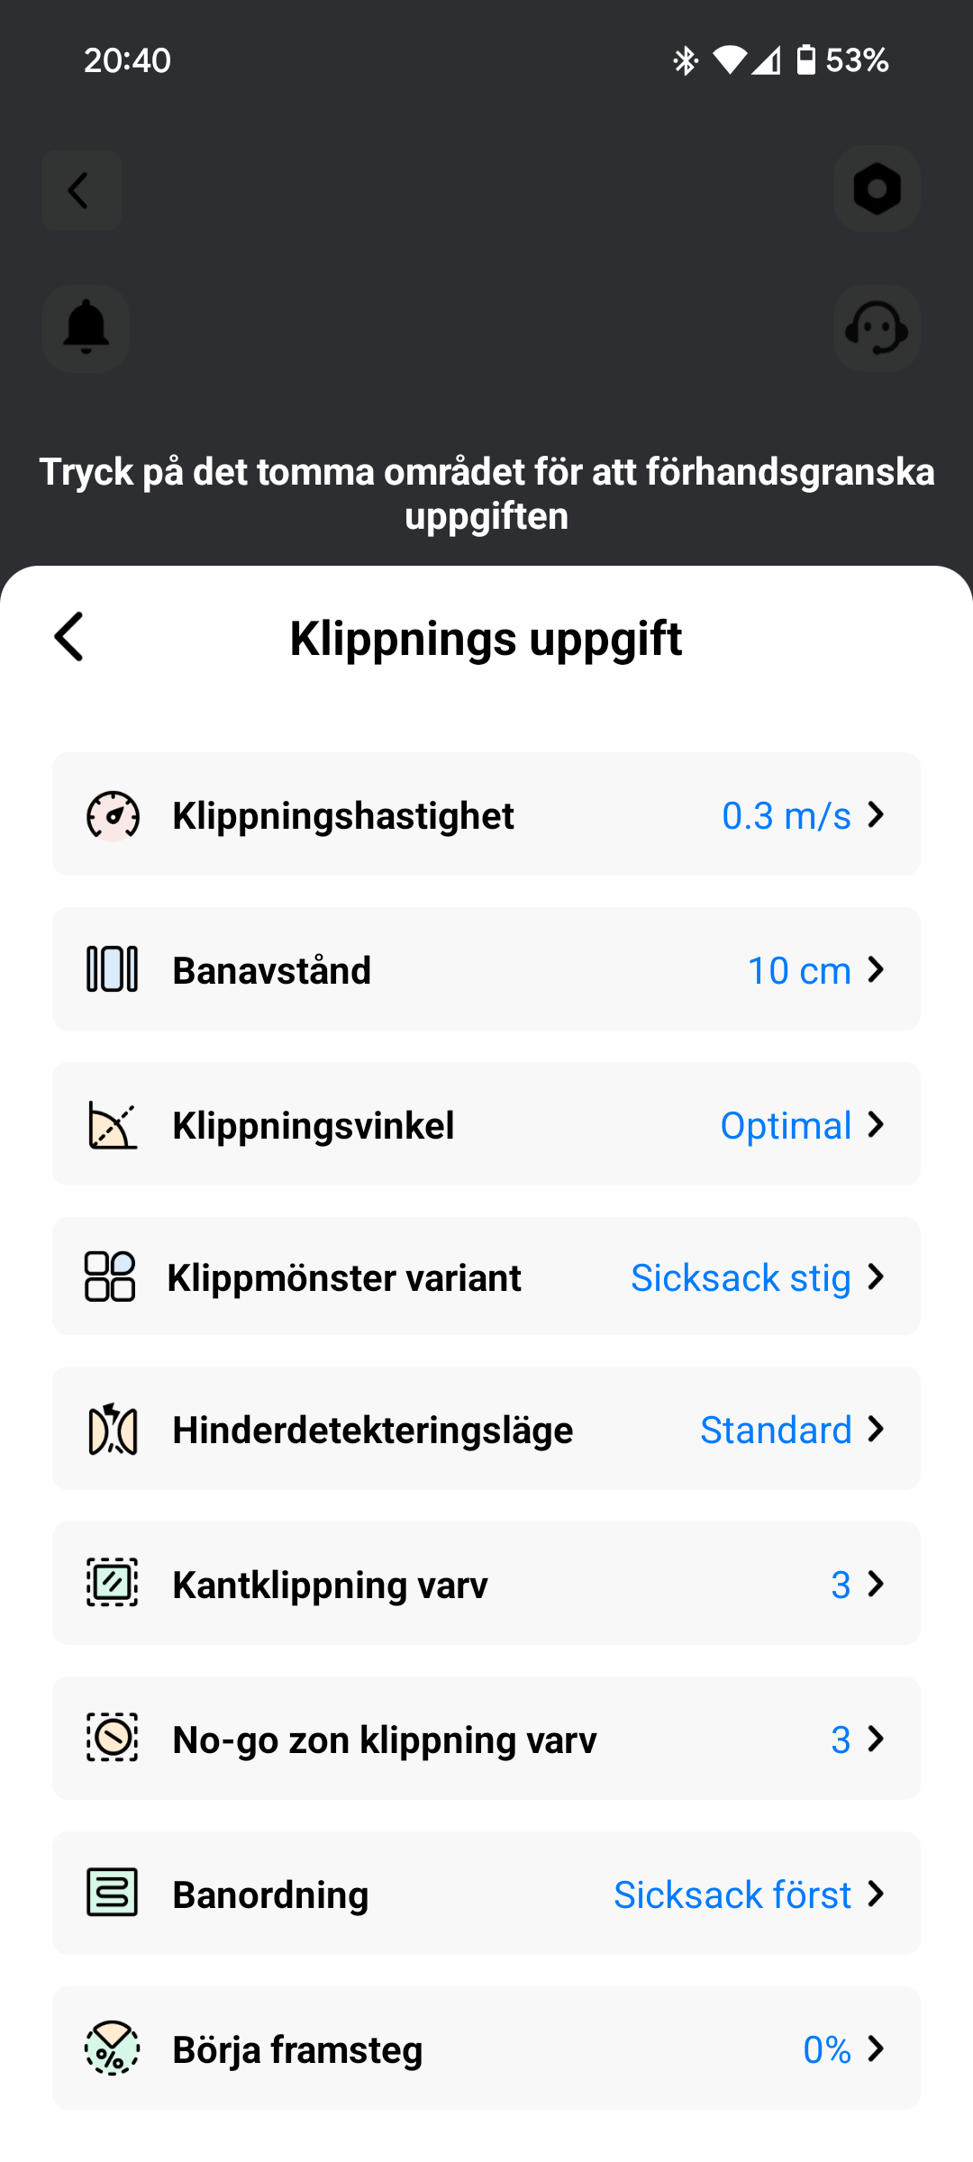This screenshot has height=2162, width=973.
Task: Tap the Klippningsvinkel angle icon
Action: click(113, 1125)
